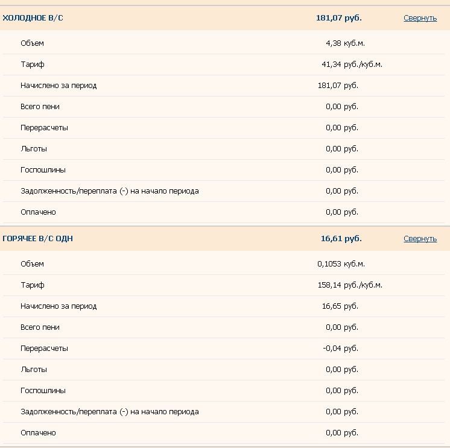Screen dimensions: 450x448
Task: Select Оплачено label in cold water section
Action: [38, 212]
